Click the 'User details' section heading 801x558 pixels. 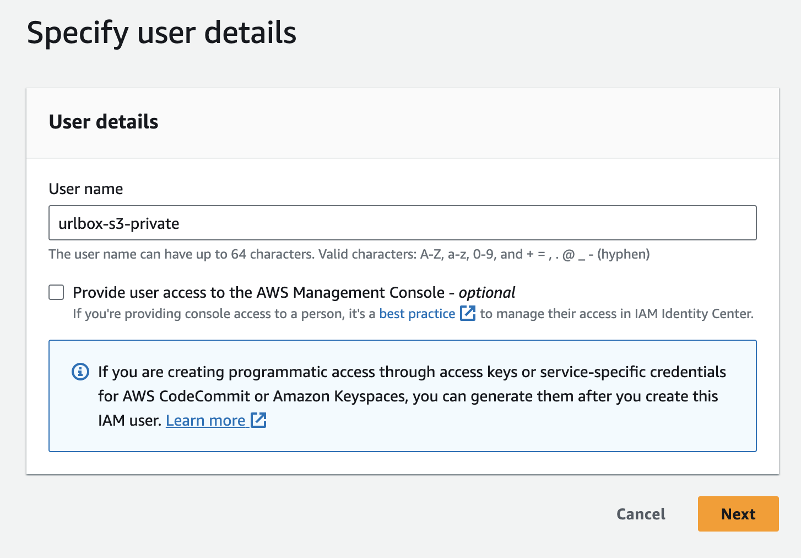(x=104, y=122)
